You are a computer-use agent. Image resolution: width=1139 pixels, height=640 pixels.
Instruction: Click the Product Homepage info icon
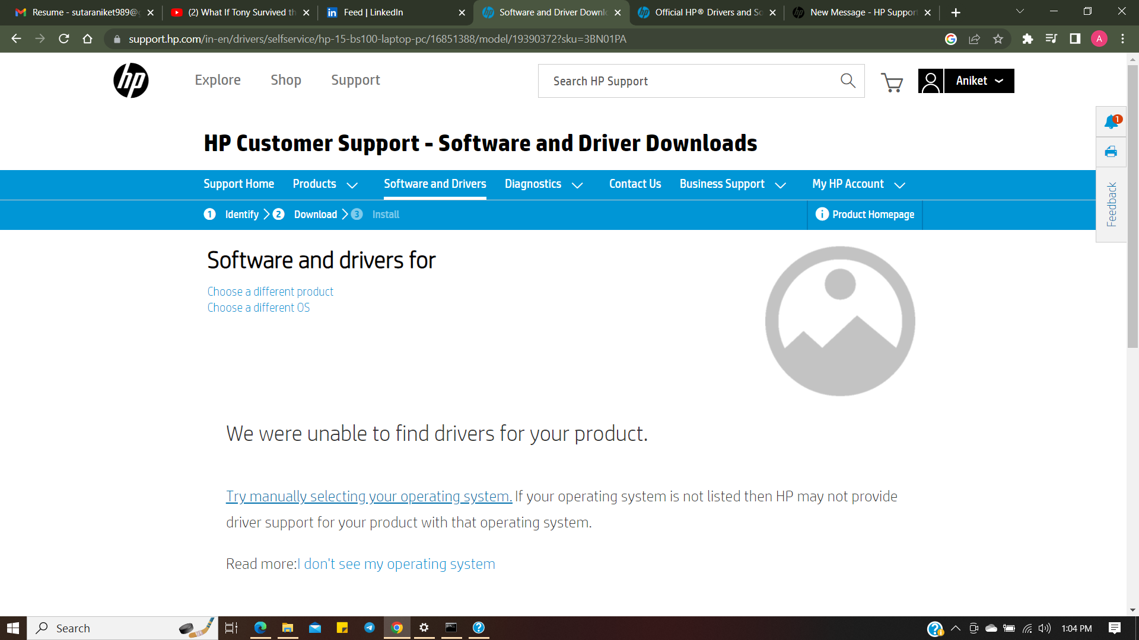click(x=822, y=215)
